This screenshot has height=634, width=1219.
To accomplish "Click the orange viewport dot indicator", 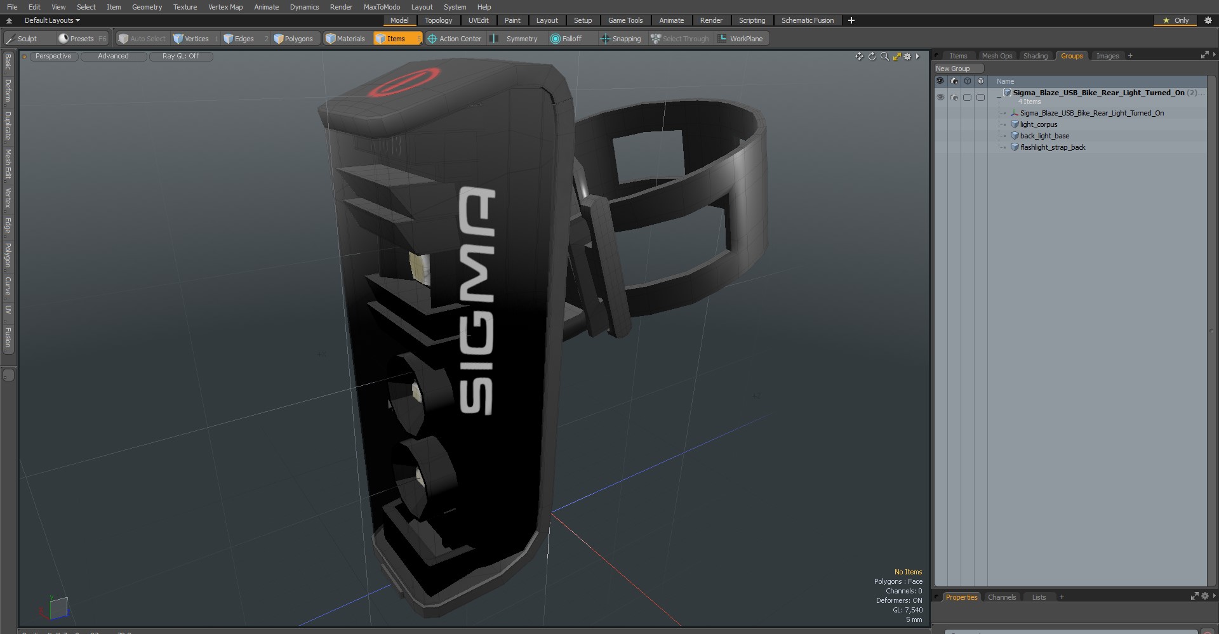I will [24, 56].
